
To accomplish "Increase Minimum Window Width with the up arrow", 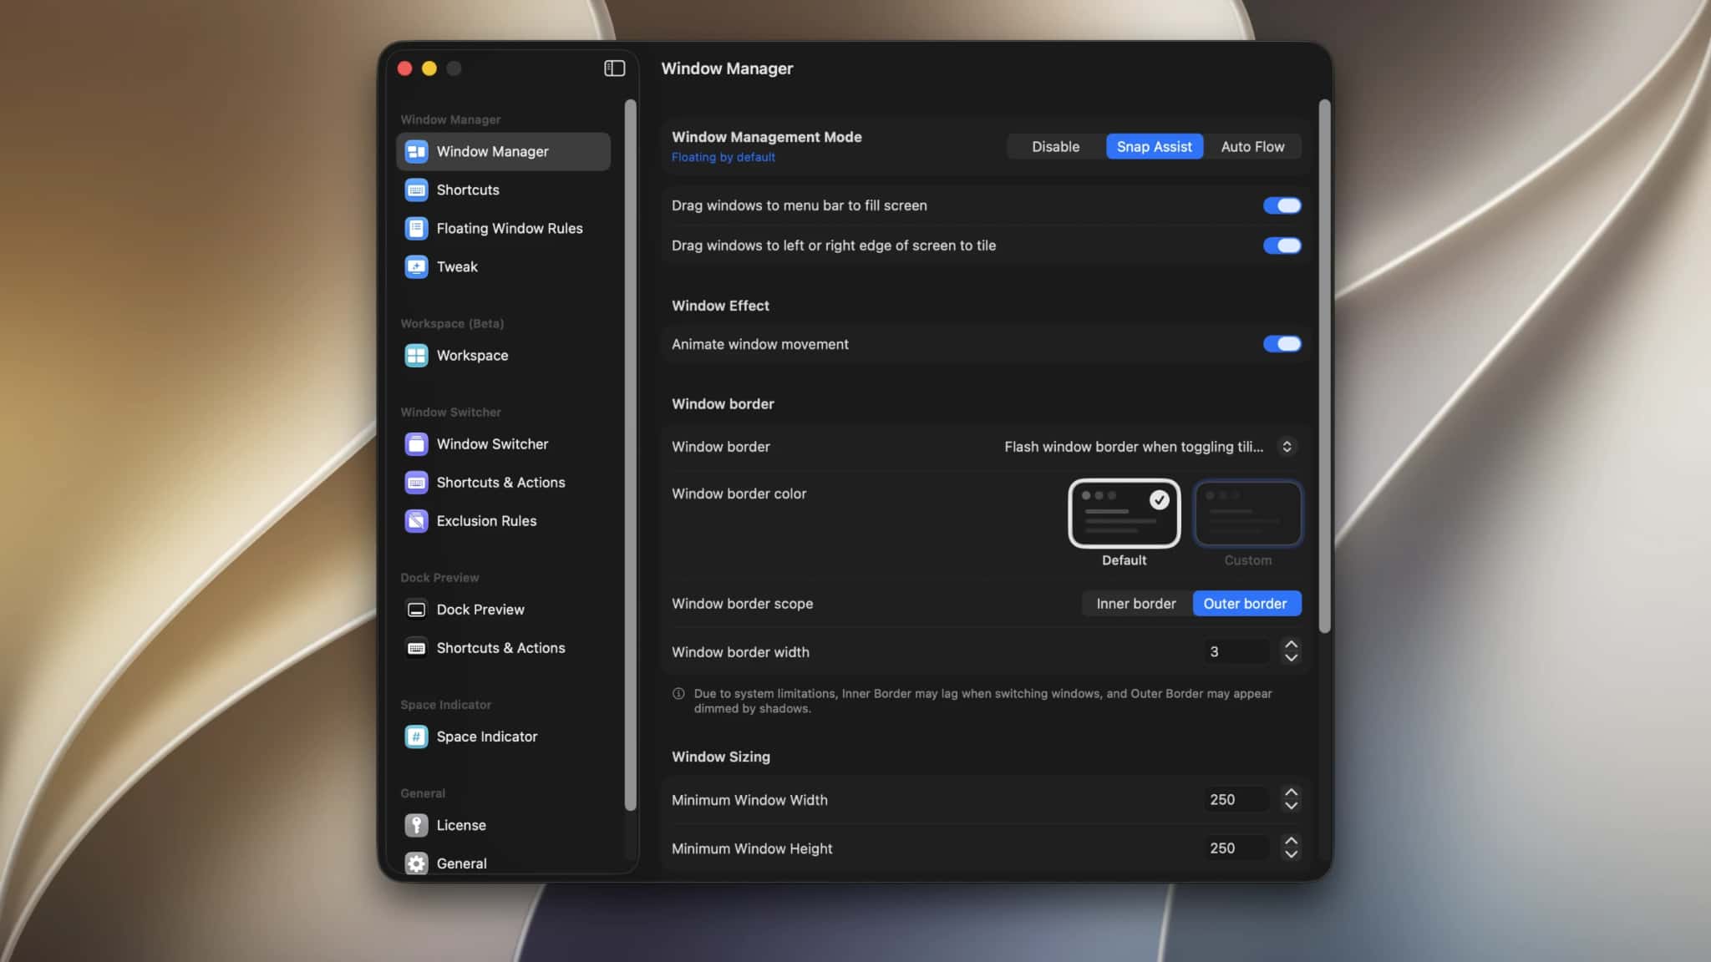I will pyautogui.click(x=1291, y=792).
